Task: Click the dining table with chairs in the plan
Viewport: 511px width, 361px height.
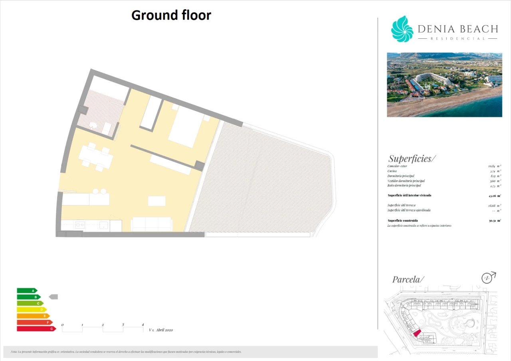Action: [x=96, y=156]
